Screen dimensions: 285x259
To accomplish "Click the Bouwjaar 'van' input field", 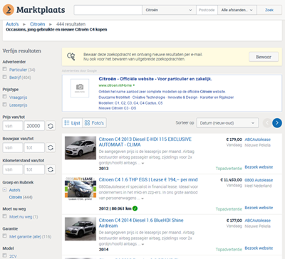I will coord(13,148).
